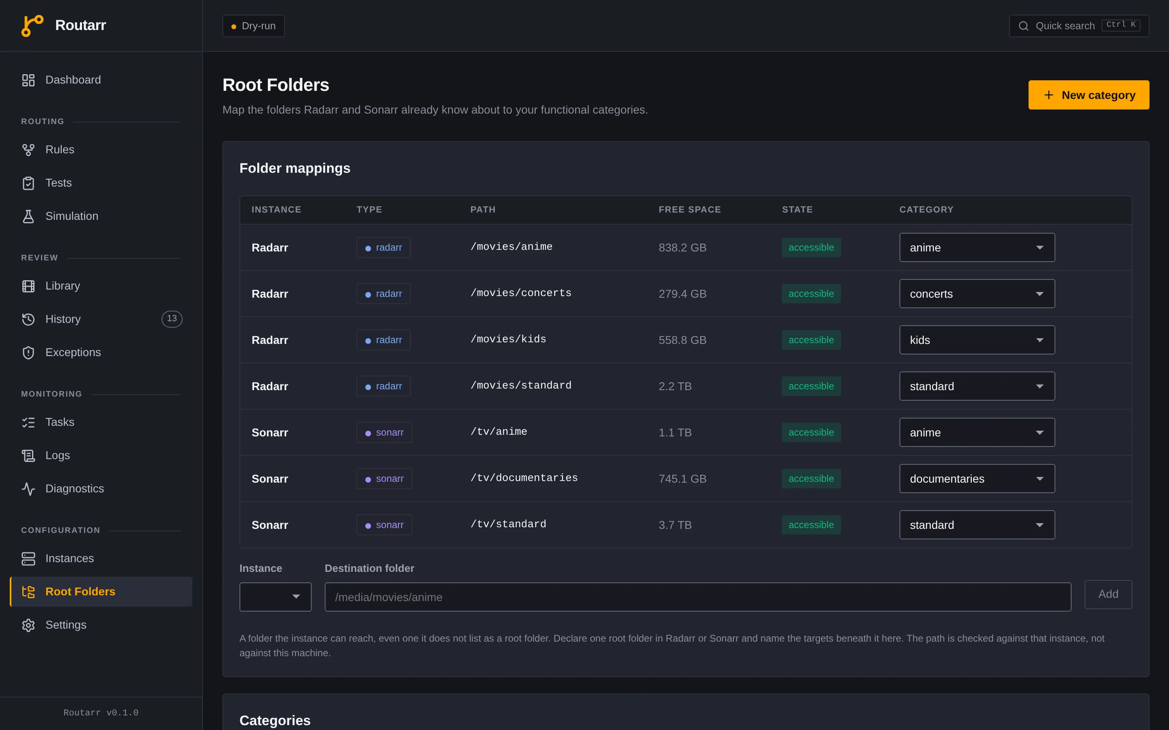Viewport: 1169px width, 730px height.
Task: Click the Instances server icon
Action: coord(28,558)
